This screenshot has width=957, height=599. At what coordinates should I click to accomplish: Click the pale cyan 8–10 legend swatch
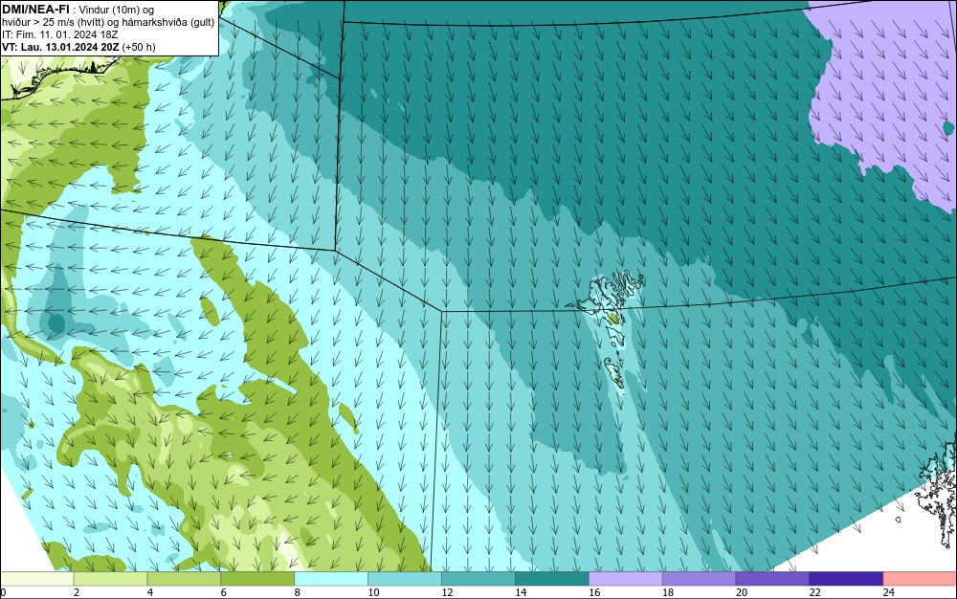(331, 579)
